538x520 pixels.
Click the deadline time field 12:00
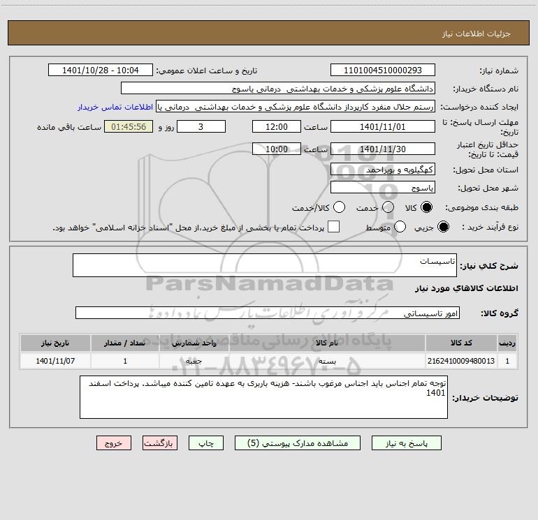[277, 126]
